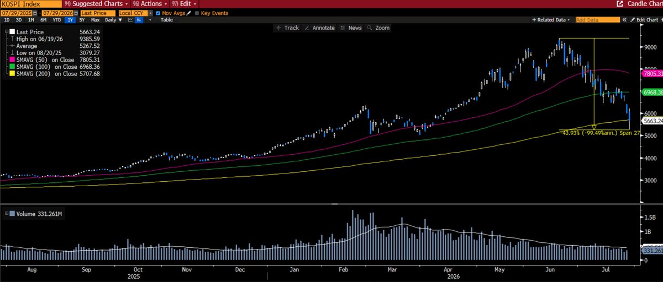Toggle the Key Events checkbox
Viewport: 663px width, 282px height.
tap(197, 13)
